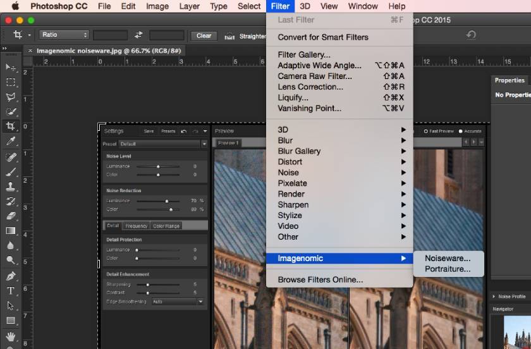The width and height of the screenshot is (531, 349).
Task: Swap crop width and height arrows
Action: point(138,35)
